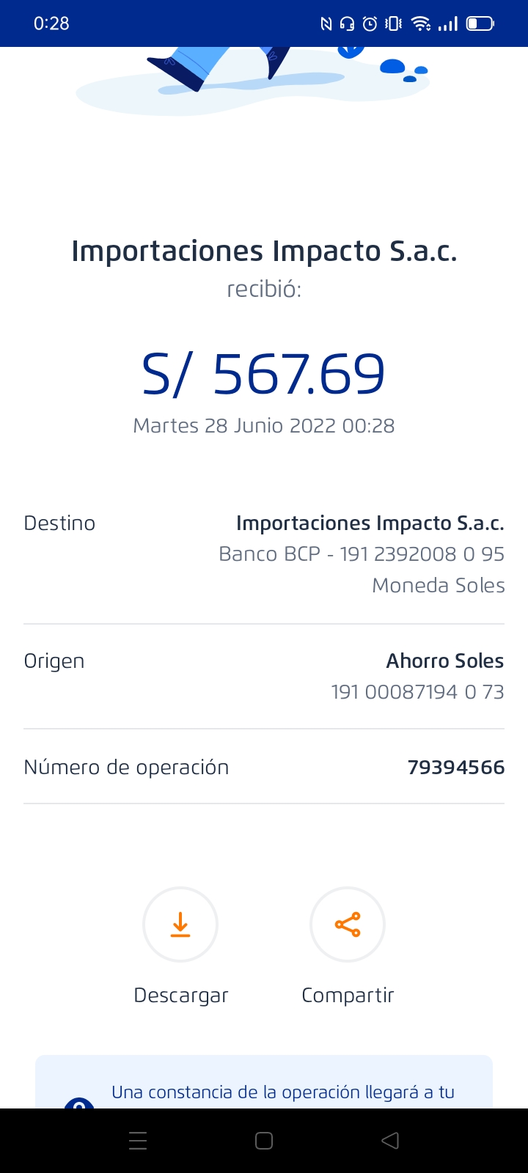Viewport: 528px width, 1173px height.
Task: Tap the NFC status bar icon
Action: point(326,24)
